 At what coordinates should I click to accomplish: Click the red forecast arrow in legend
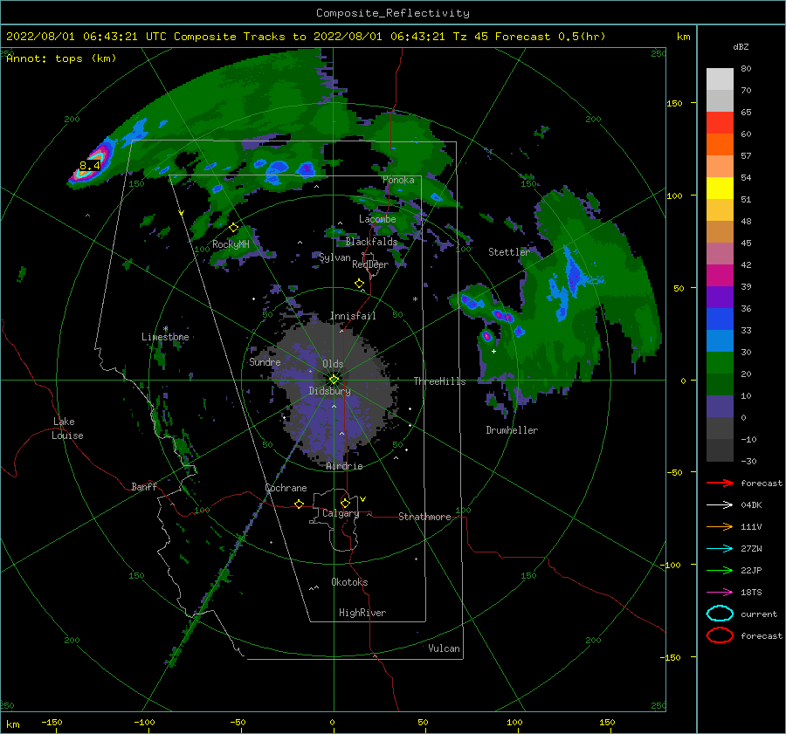click(x=720, y=483)
